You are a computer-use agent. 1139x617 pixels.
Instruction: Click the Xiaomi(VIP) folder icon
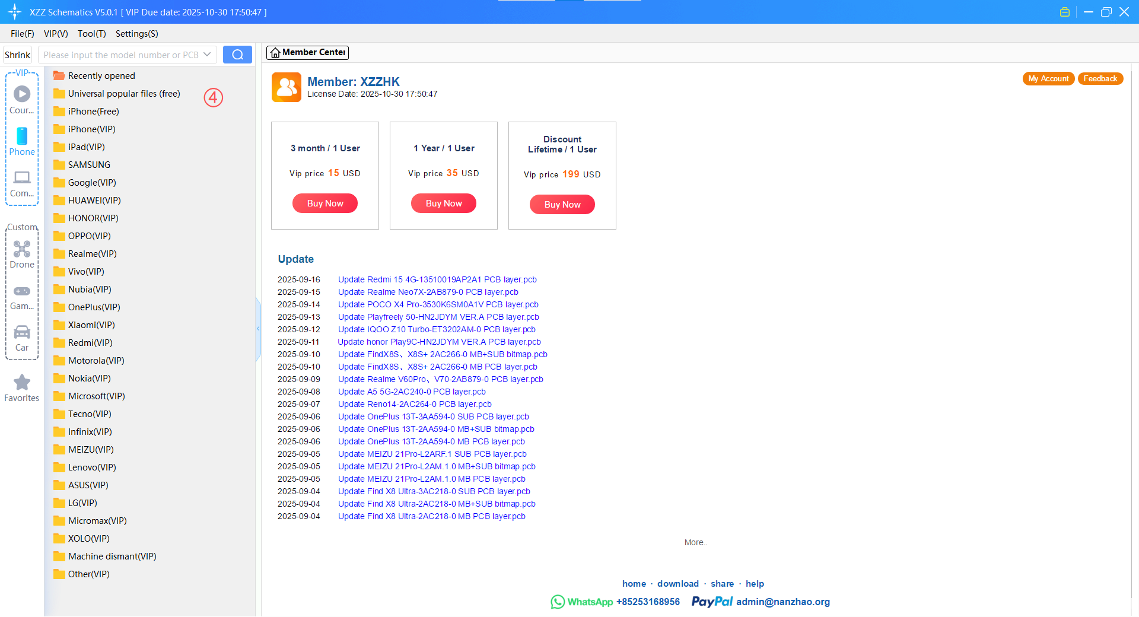coord(59,325)
